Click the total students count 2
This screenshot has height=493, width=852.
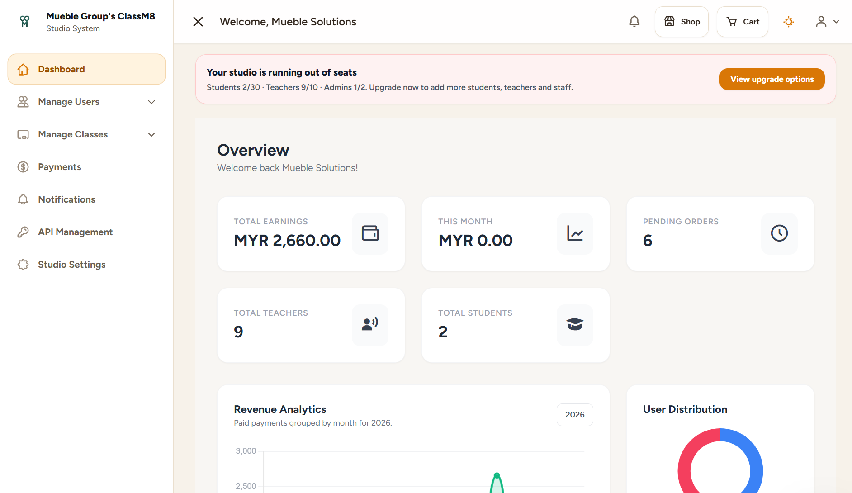tap(443, 332)
